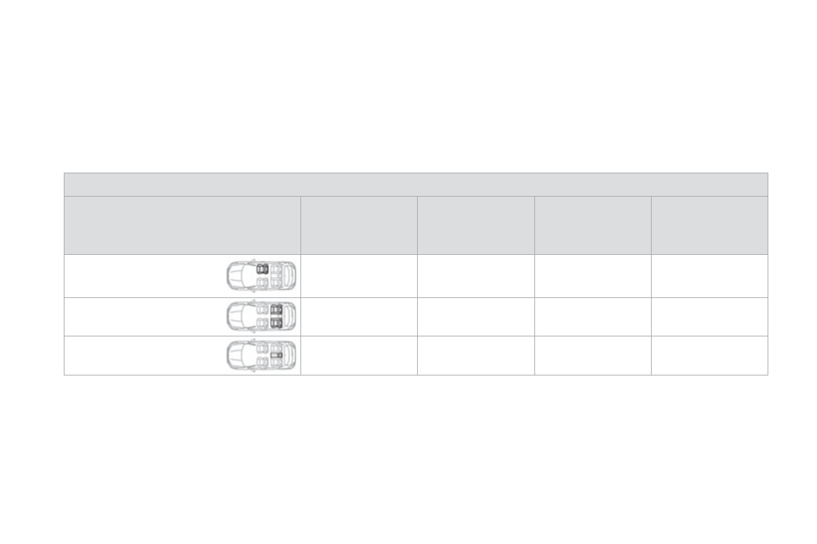
Task: Click second-column cell in the rear outer seats row
Action: [x=359, y=317]
